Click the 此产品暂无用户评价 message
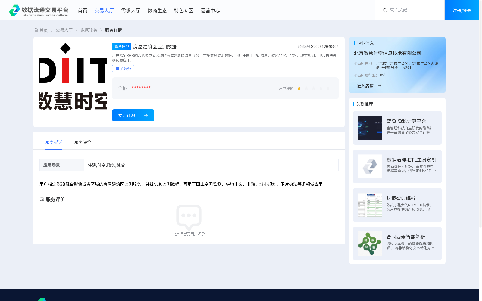 (x=189, y=234)
